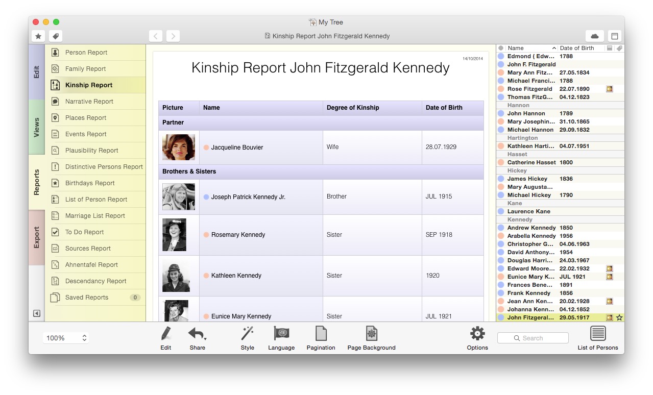
Task: Select Catherine Hasset in person list
Action: click(x=560, y=162)
